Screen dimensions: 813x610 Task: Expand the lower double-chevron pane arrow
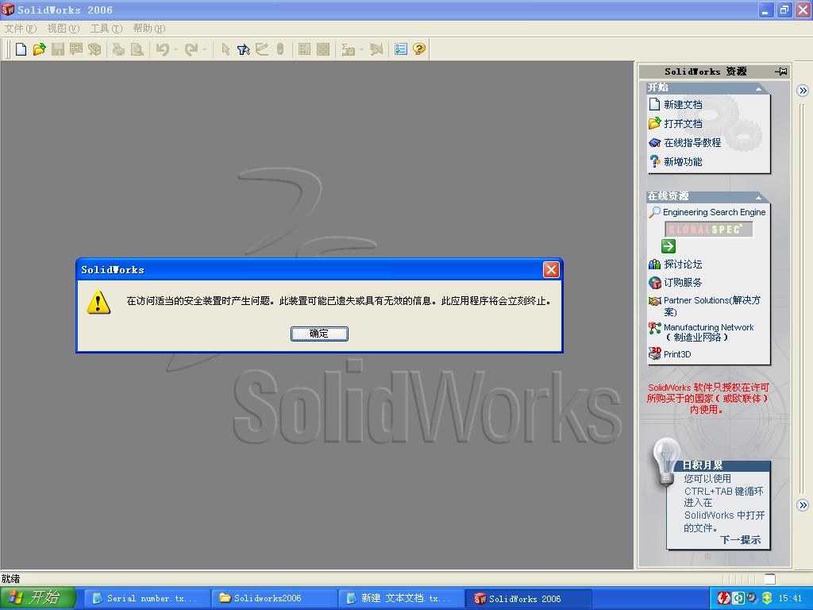(803, 504)
